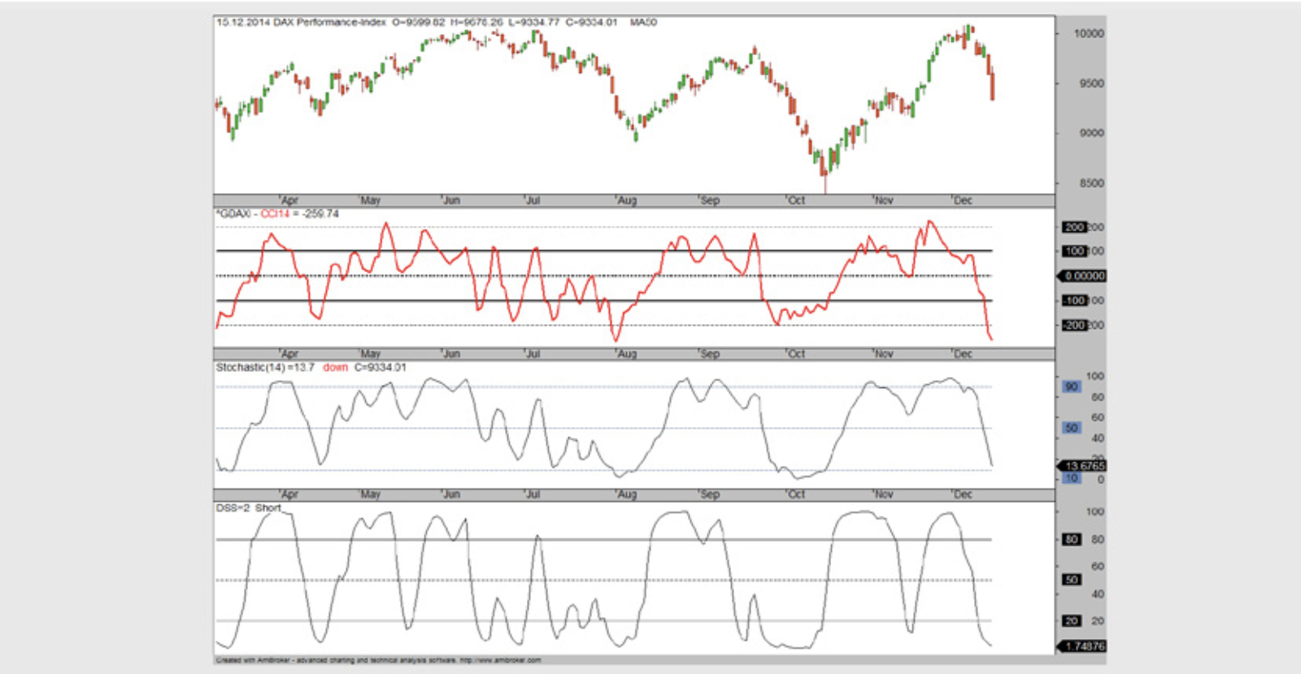This screenshot has width=1301, height=674.
Task: Click the 0.00000 zero-line marker on CCI axis
Action: pyautogui.click(x=1084, y=276)
